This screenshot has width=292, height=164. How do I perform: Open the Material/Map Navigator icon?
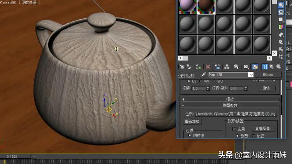(x=281, y=56)
